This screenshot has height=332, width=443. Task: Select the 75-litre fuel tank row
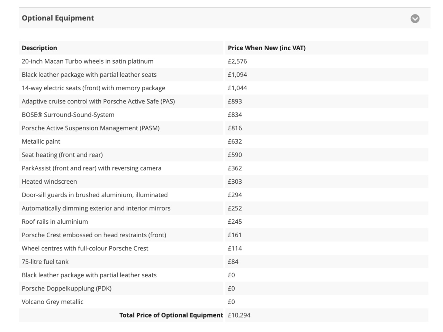(45, 262)
